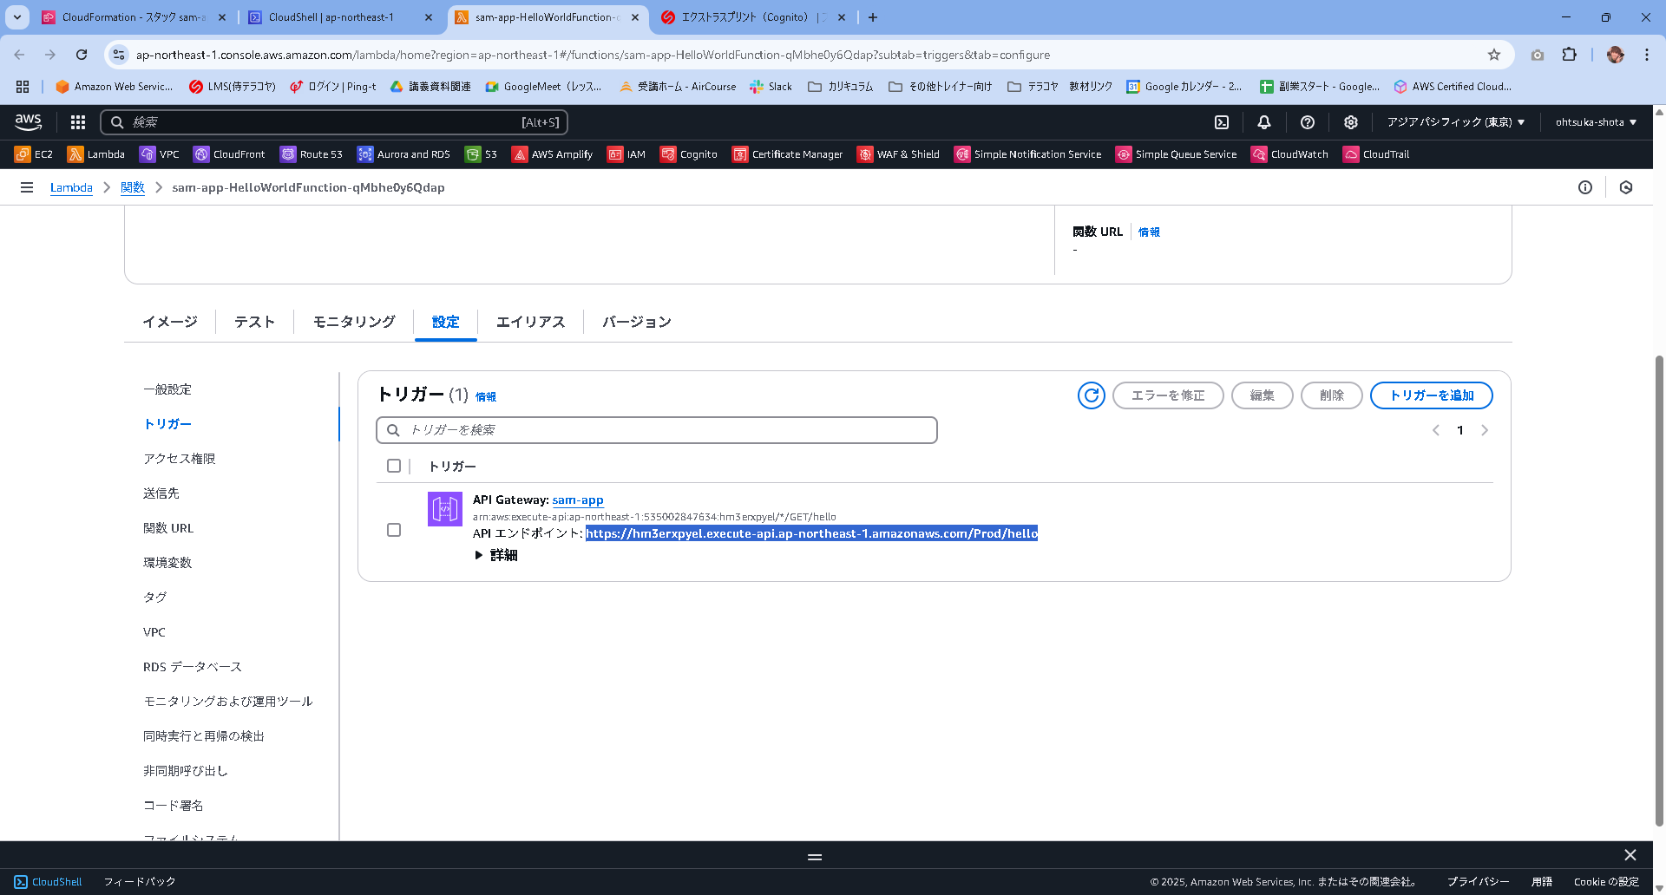Viewport: 1666px width, 895px height.
Task: Switch to the モニタリング tab
Action: tap(352, 322)
